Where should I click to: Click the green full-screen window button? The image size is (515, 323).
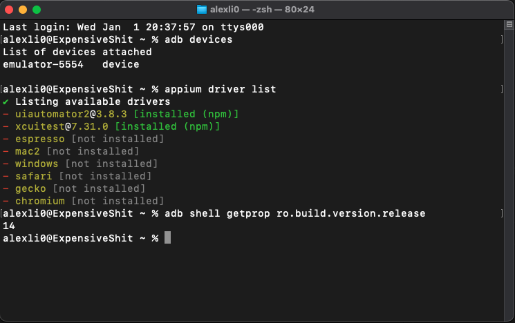point(37,10)
